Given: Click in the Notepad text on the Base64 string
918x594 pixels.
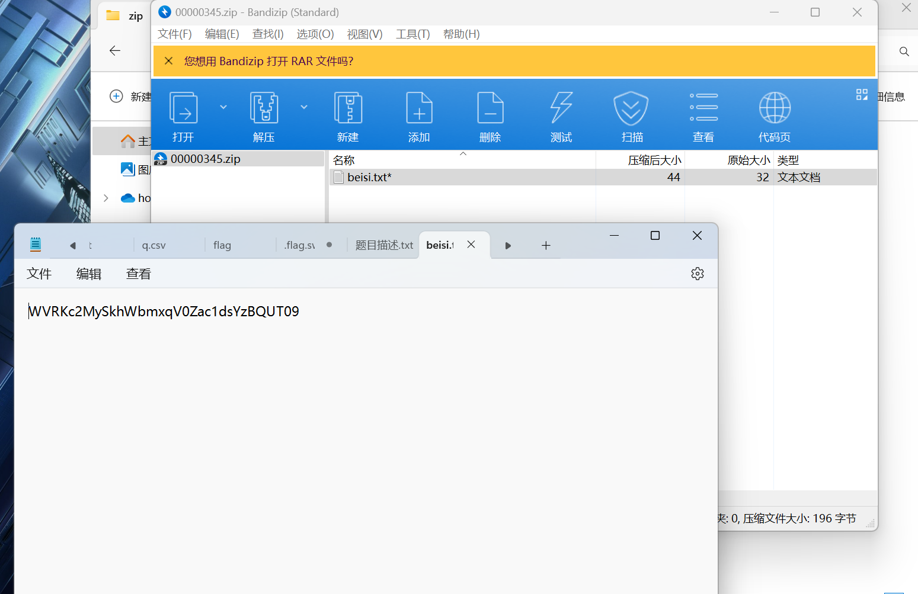Looking at the screenshot, I should [x=164, y=312].
